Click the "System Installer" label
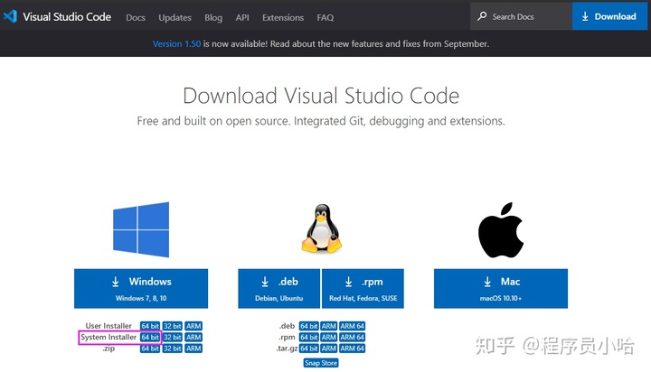Screen dimensions: 651x372 click(108, 337)
